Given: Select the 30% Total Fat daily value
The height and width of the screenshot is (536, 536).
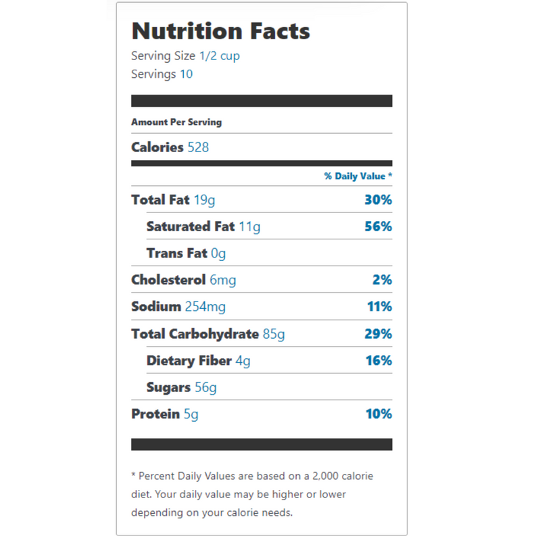Looking at the screenshot, I should (378, 199).
